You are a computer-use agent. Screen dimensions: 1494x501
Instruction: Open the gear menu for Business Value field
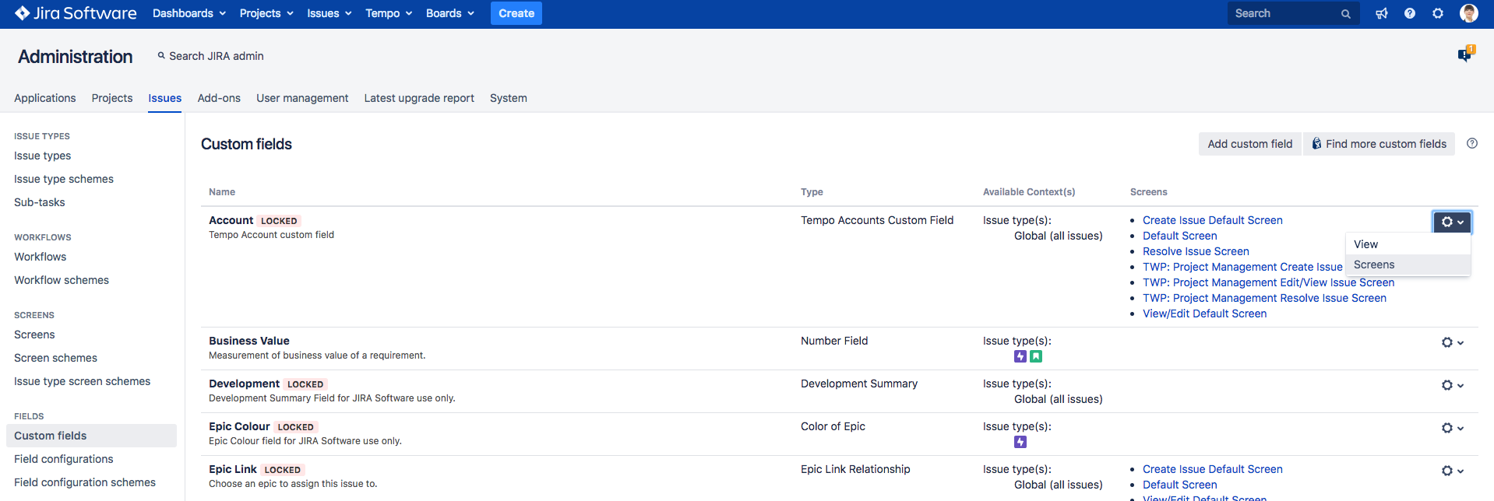(1452, 342)
